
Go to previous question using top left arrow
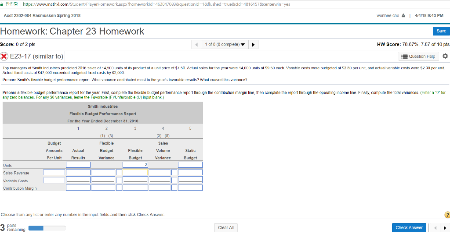pyautogui.click(x=196, y=45)
